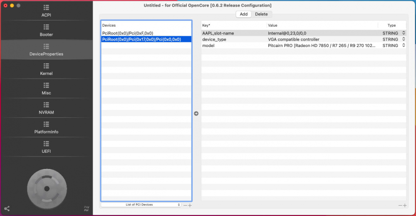Click the Add button
This screenshot has height=216, width=416.
[x=243, y=14]
